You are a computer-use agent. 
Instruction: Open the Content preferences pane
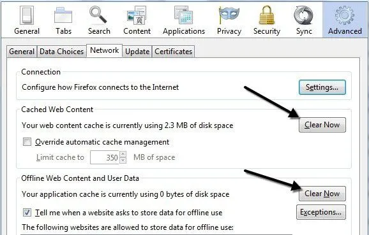137,20
